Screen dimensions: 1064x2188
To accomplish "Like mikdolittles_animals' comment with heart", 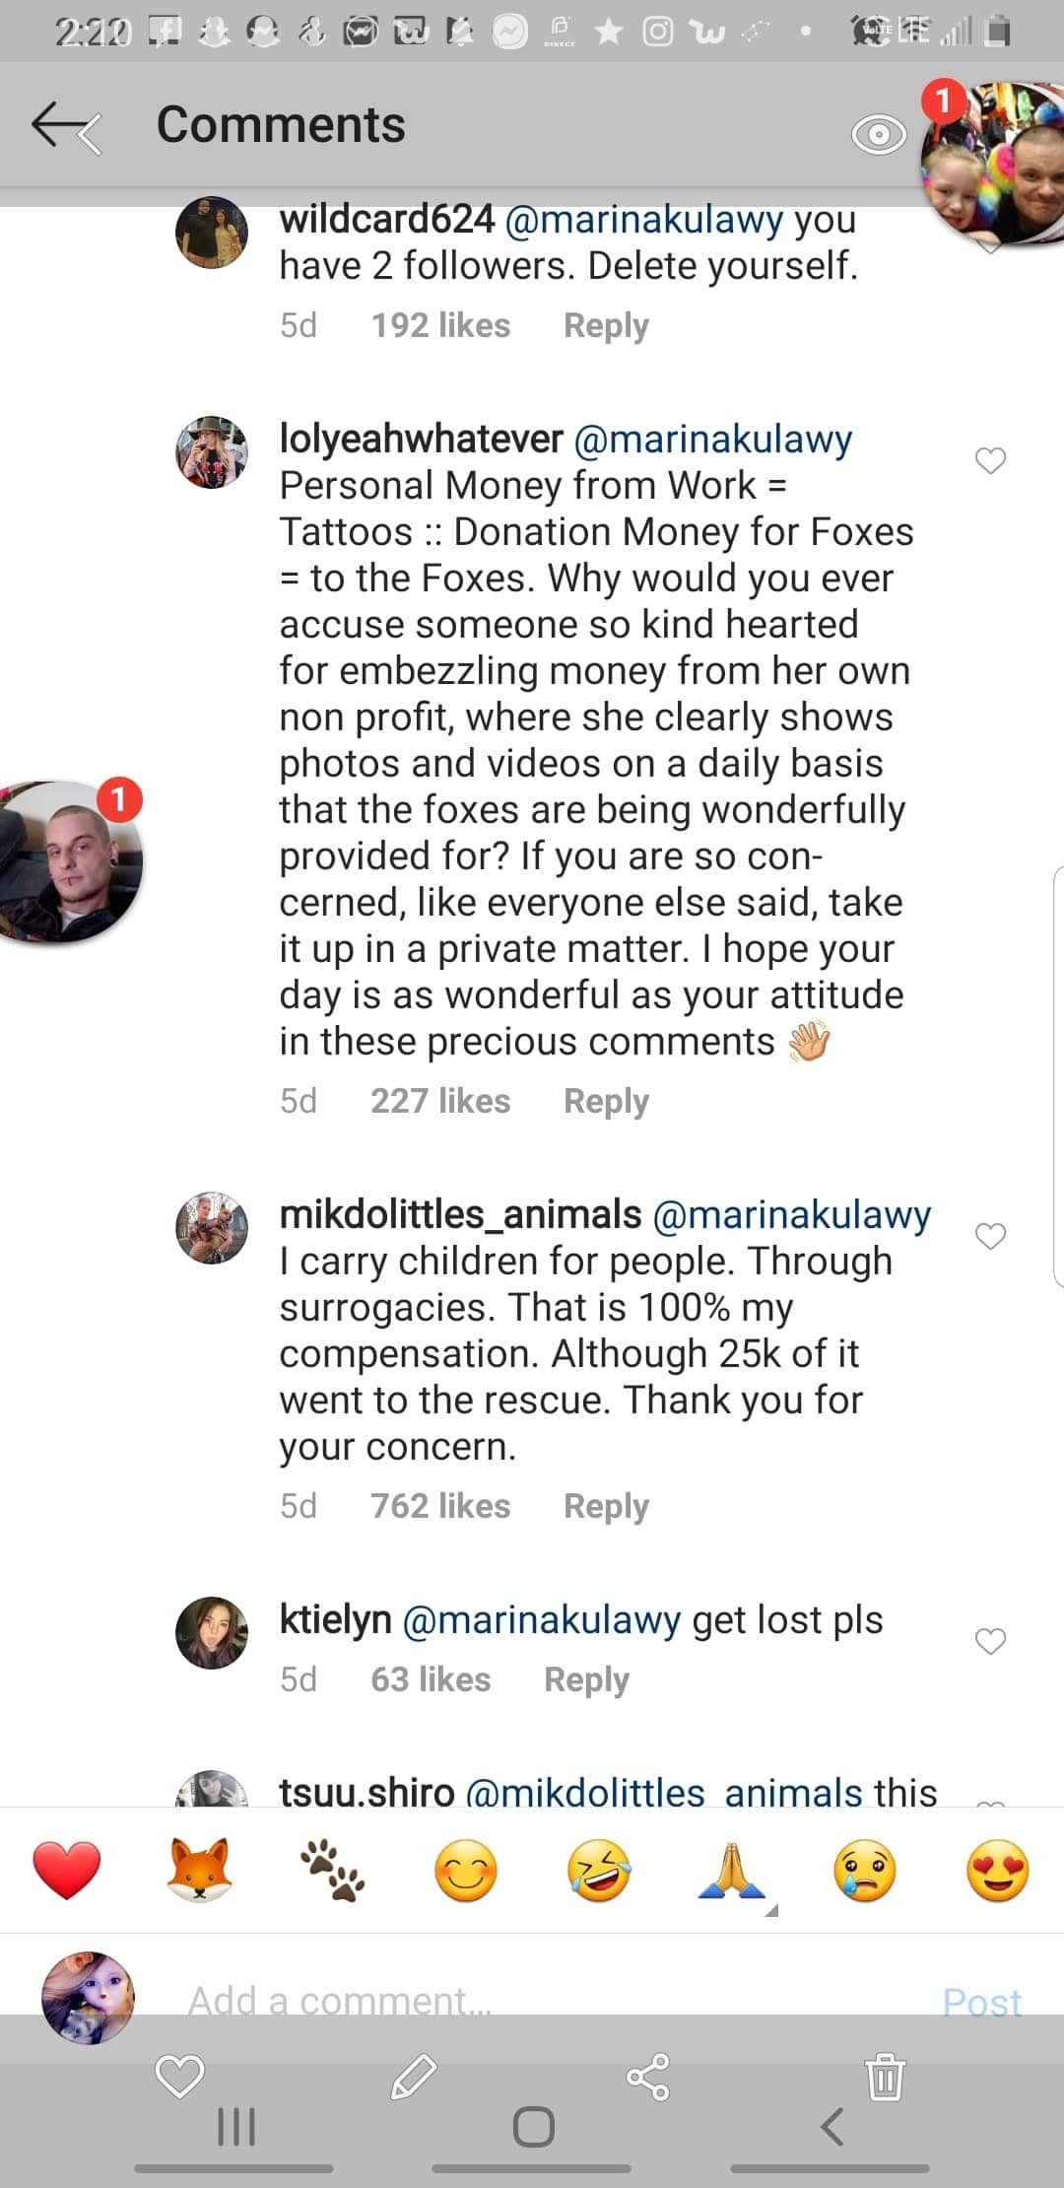I will tap(990, 1235).
